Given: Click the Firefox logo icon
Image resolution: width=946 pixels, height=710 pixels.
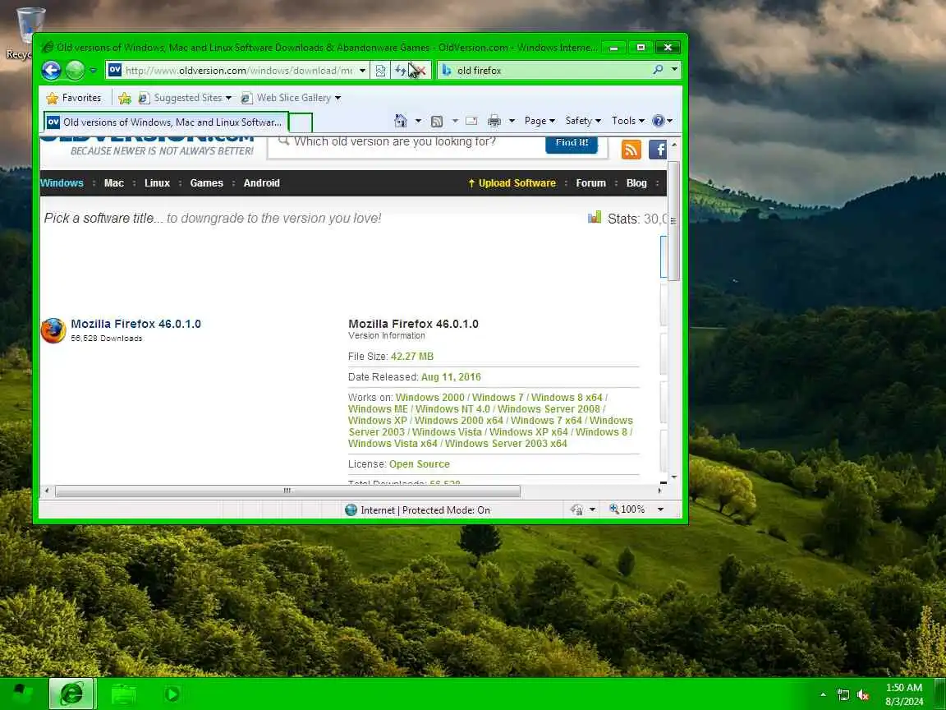Looking at the screenshot, I should (53, 330).
